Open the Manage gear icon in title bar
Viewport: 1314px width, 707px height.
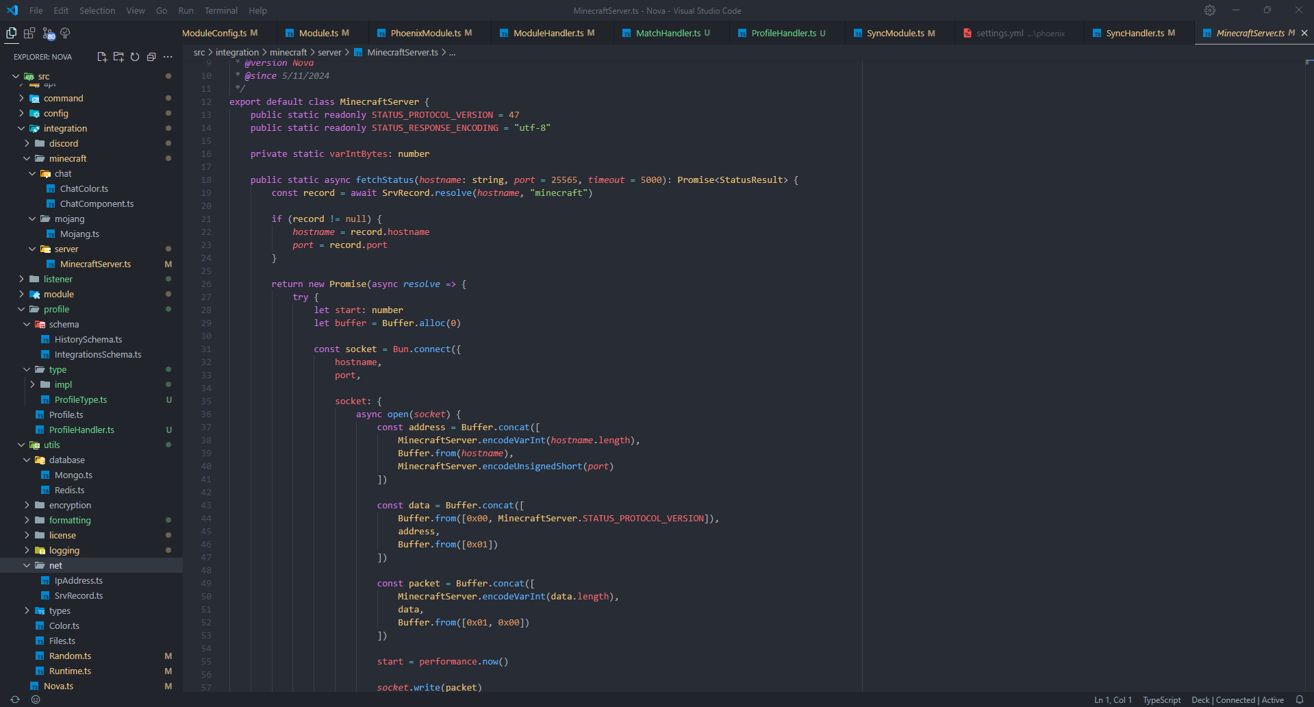tap(1210, 10)
